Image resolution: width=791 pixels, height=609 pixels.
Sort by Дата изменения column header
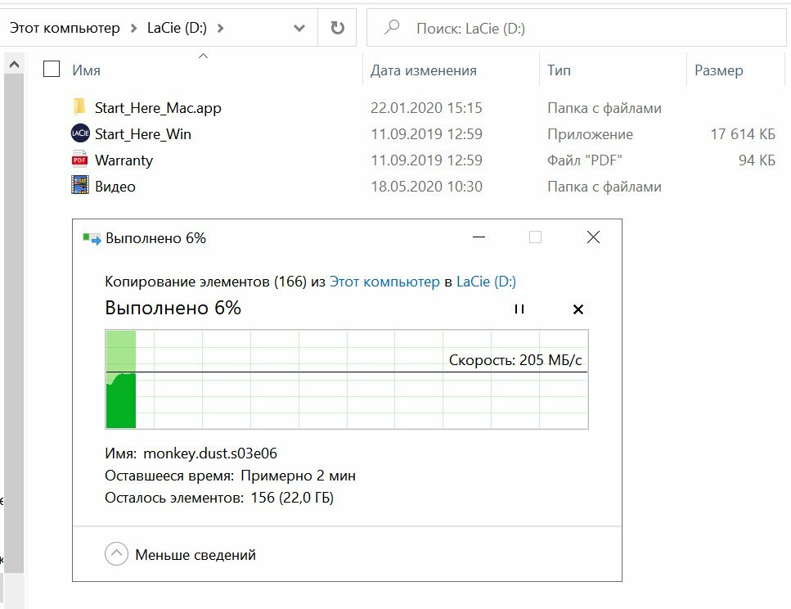(x=424, y=70)
